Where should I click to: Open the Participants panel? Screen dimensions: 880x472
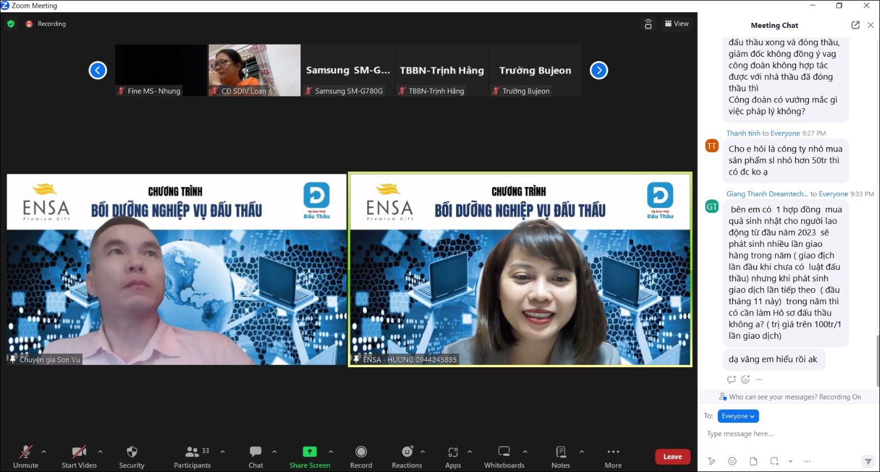tap(192, 457)
